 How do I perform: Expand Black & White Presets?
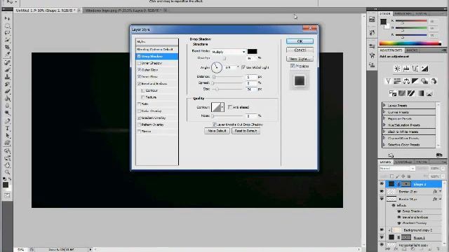click(x=384, y=132)
